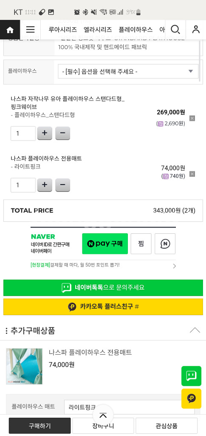The height and width of the screenshot is (436, 206).
Task: Open the 라이트핑크 mat color dropdown
Action: (x=129, y=407)
